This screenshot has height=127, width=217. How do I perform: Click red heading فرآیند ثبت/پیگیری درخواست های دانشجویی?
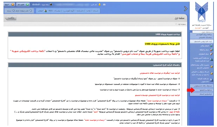160,73
